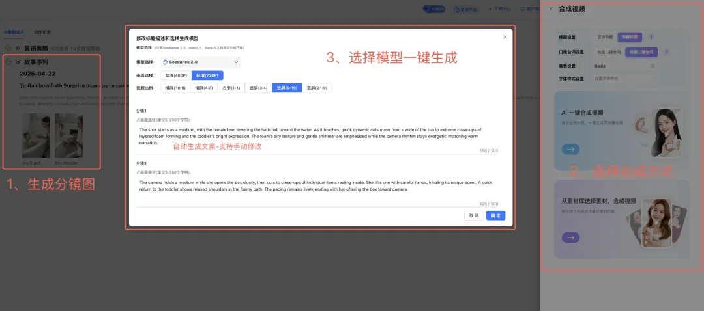
Task: Click the VIP diamond badge in the top bar
Action: pyautogui.click(x=433, y=9)
